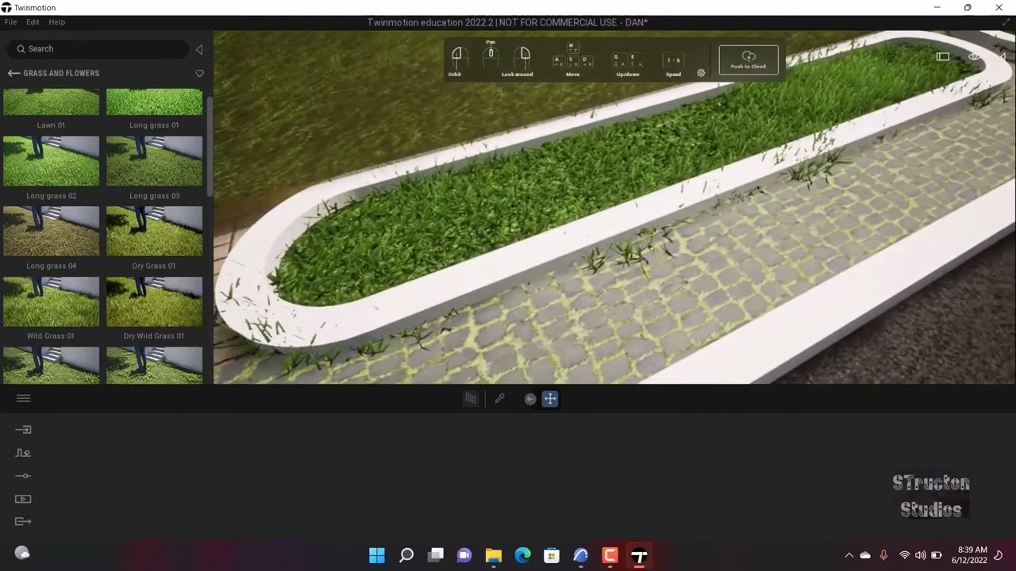
Task: Collapse the library panel arrow
Action: 199,49
